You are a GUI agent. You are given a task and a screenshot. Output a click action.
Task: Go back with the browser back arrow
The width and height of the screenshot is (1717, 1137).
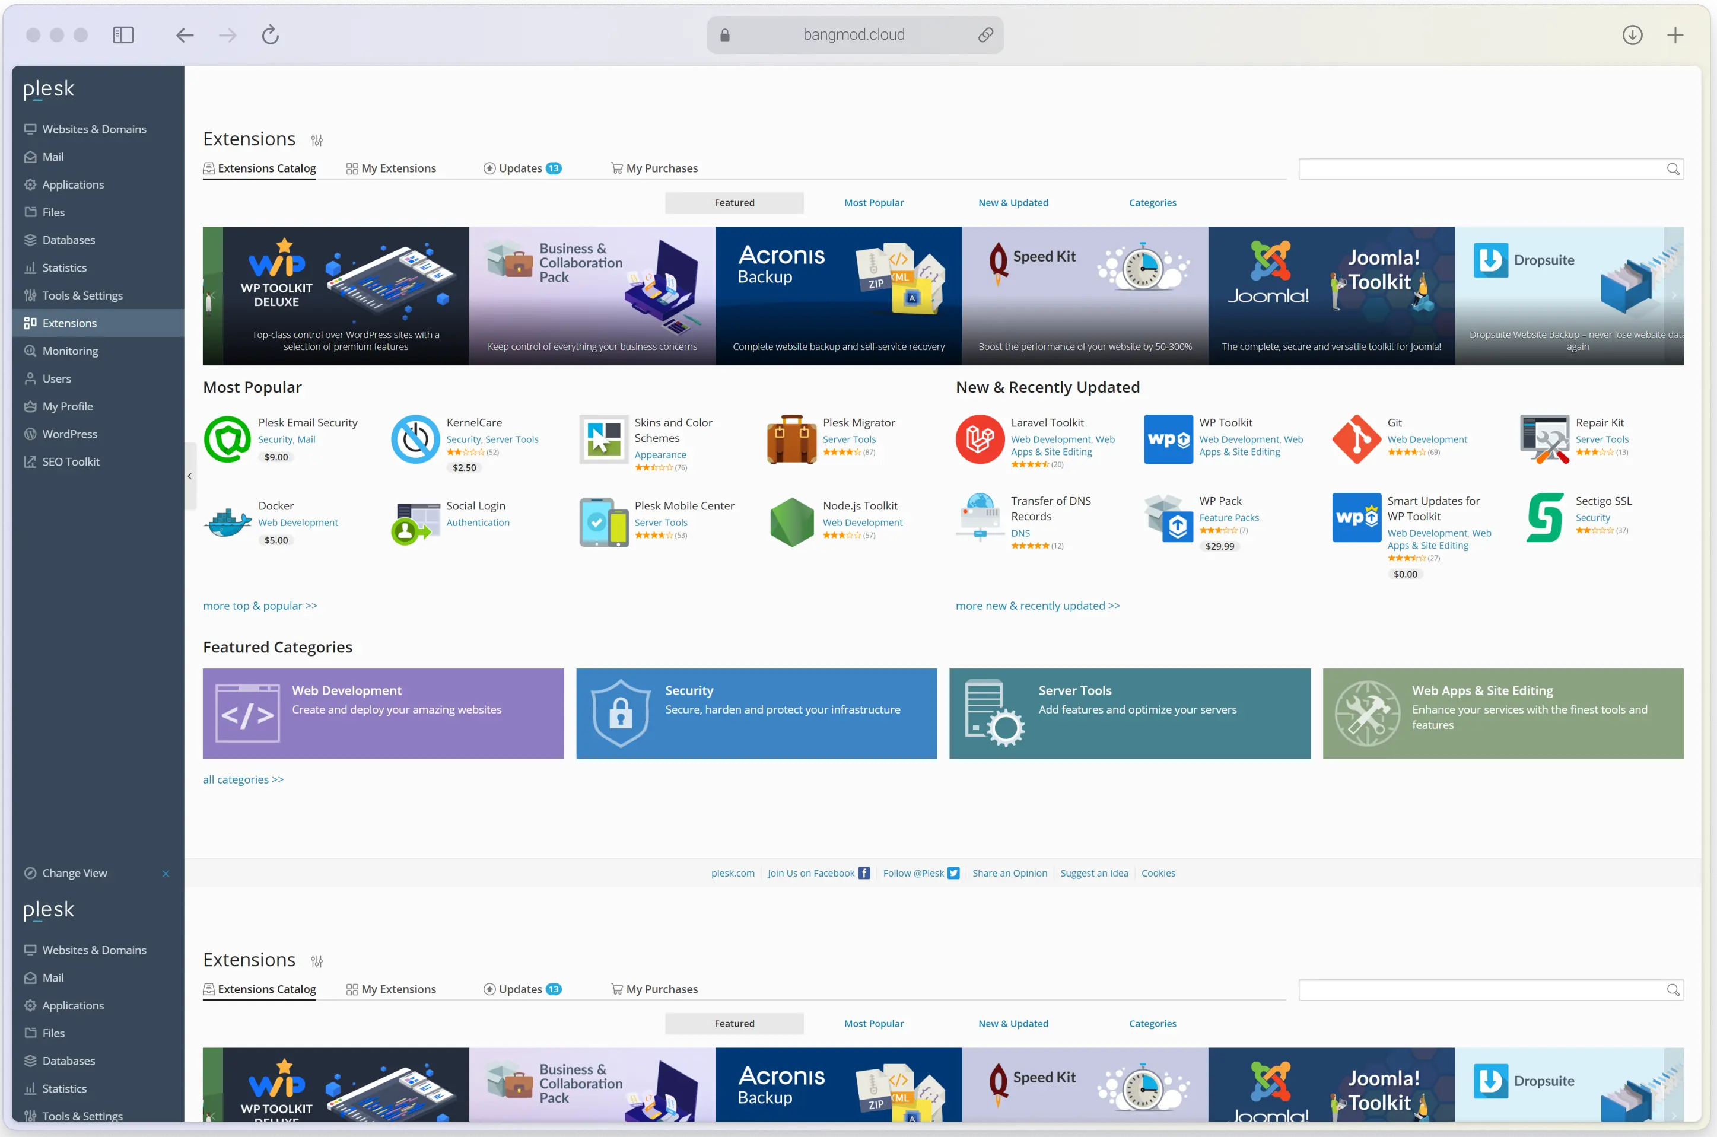(x=185, y=35)
